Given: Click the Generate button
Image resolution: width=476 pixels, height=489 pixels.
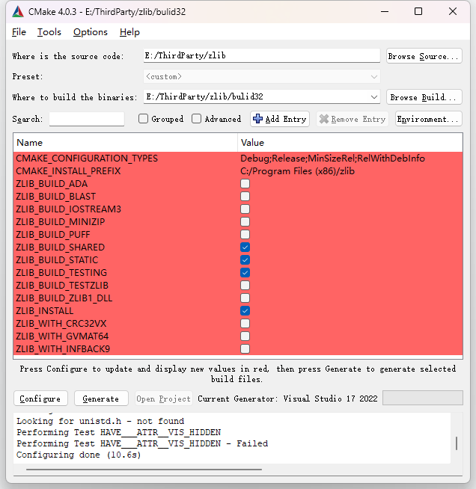Looking at the screenshot, I should [101, 399].
